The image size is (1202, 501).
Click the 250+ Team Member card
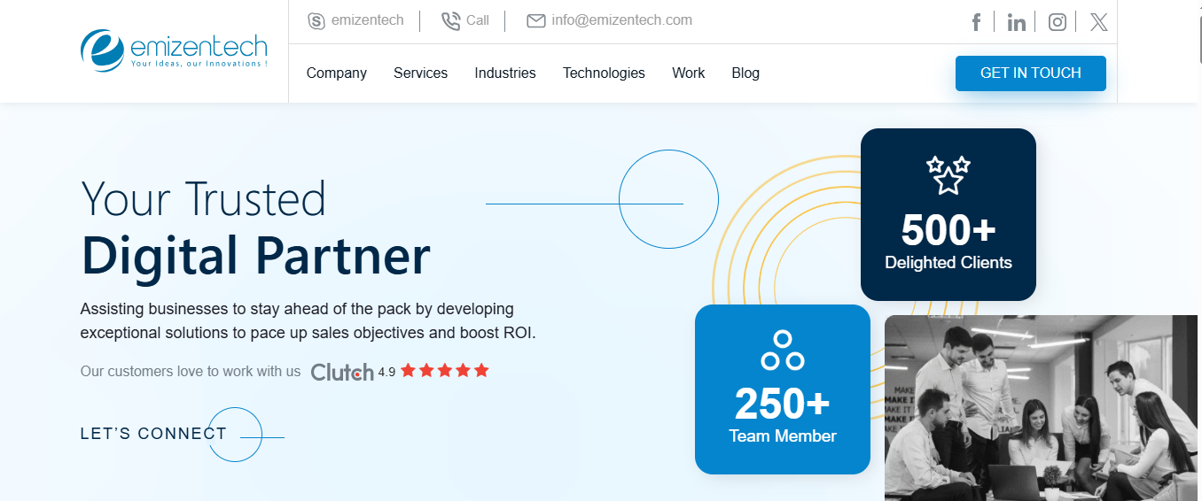tap(783, 389)
